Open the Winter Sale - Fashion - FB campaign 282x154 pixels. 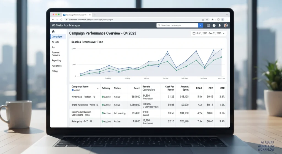click(83, 97)
